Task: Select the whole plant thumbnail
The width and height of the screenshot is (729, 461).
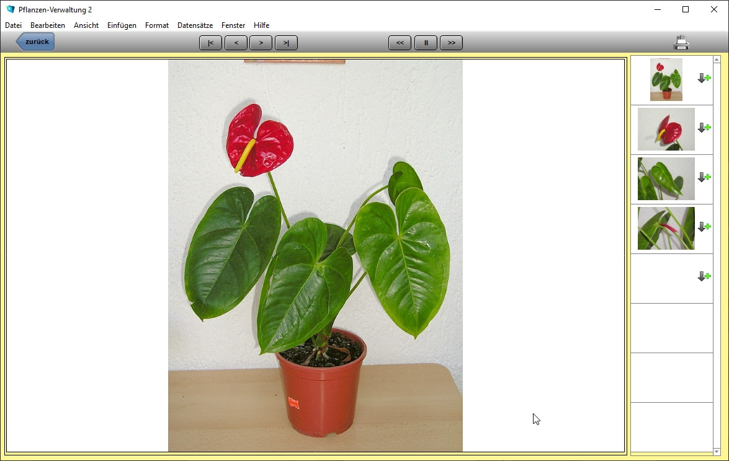Action: [x=666, y=79]
